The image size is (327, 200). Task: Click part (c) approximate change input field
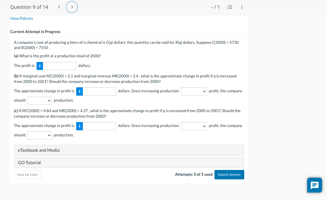click(x=99, y=126)
